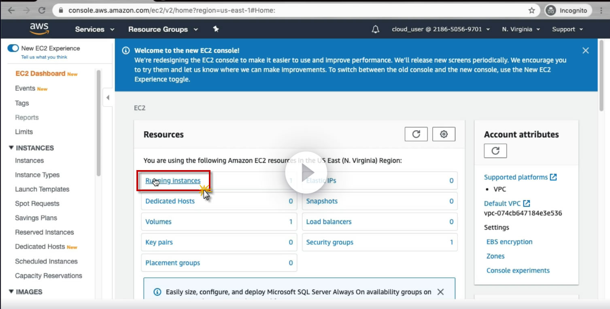The height and width of the screenshot is (309, 610).
Task: Reload the browser page
Action: pyautogui.click(x=42, y=11)
